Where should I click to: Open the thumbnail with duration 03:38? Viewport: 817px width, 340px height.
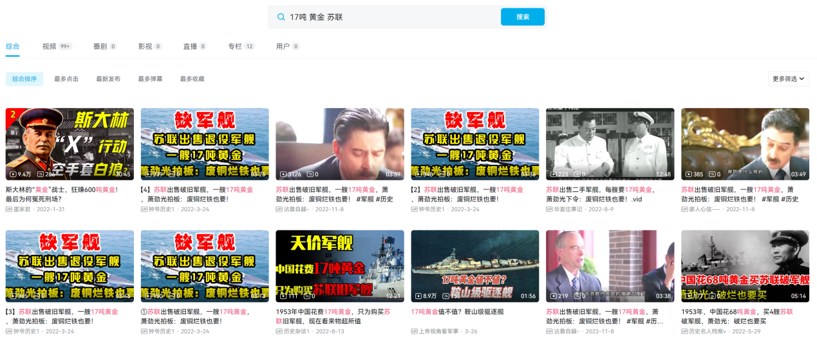coord(610,267)
